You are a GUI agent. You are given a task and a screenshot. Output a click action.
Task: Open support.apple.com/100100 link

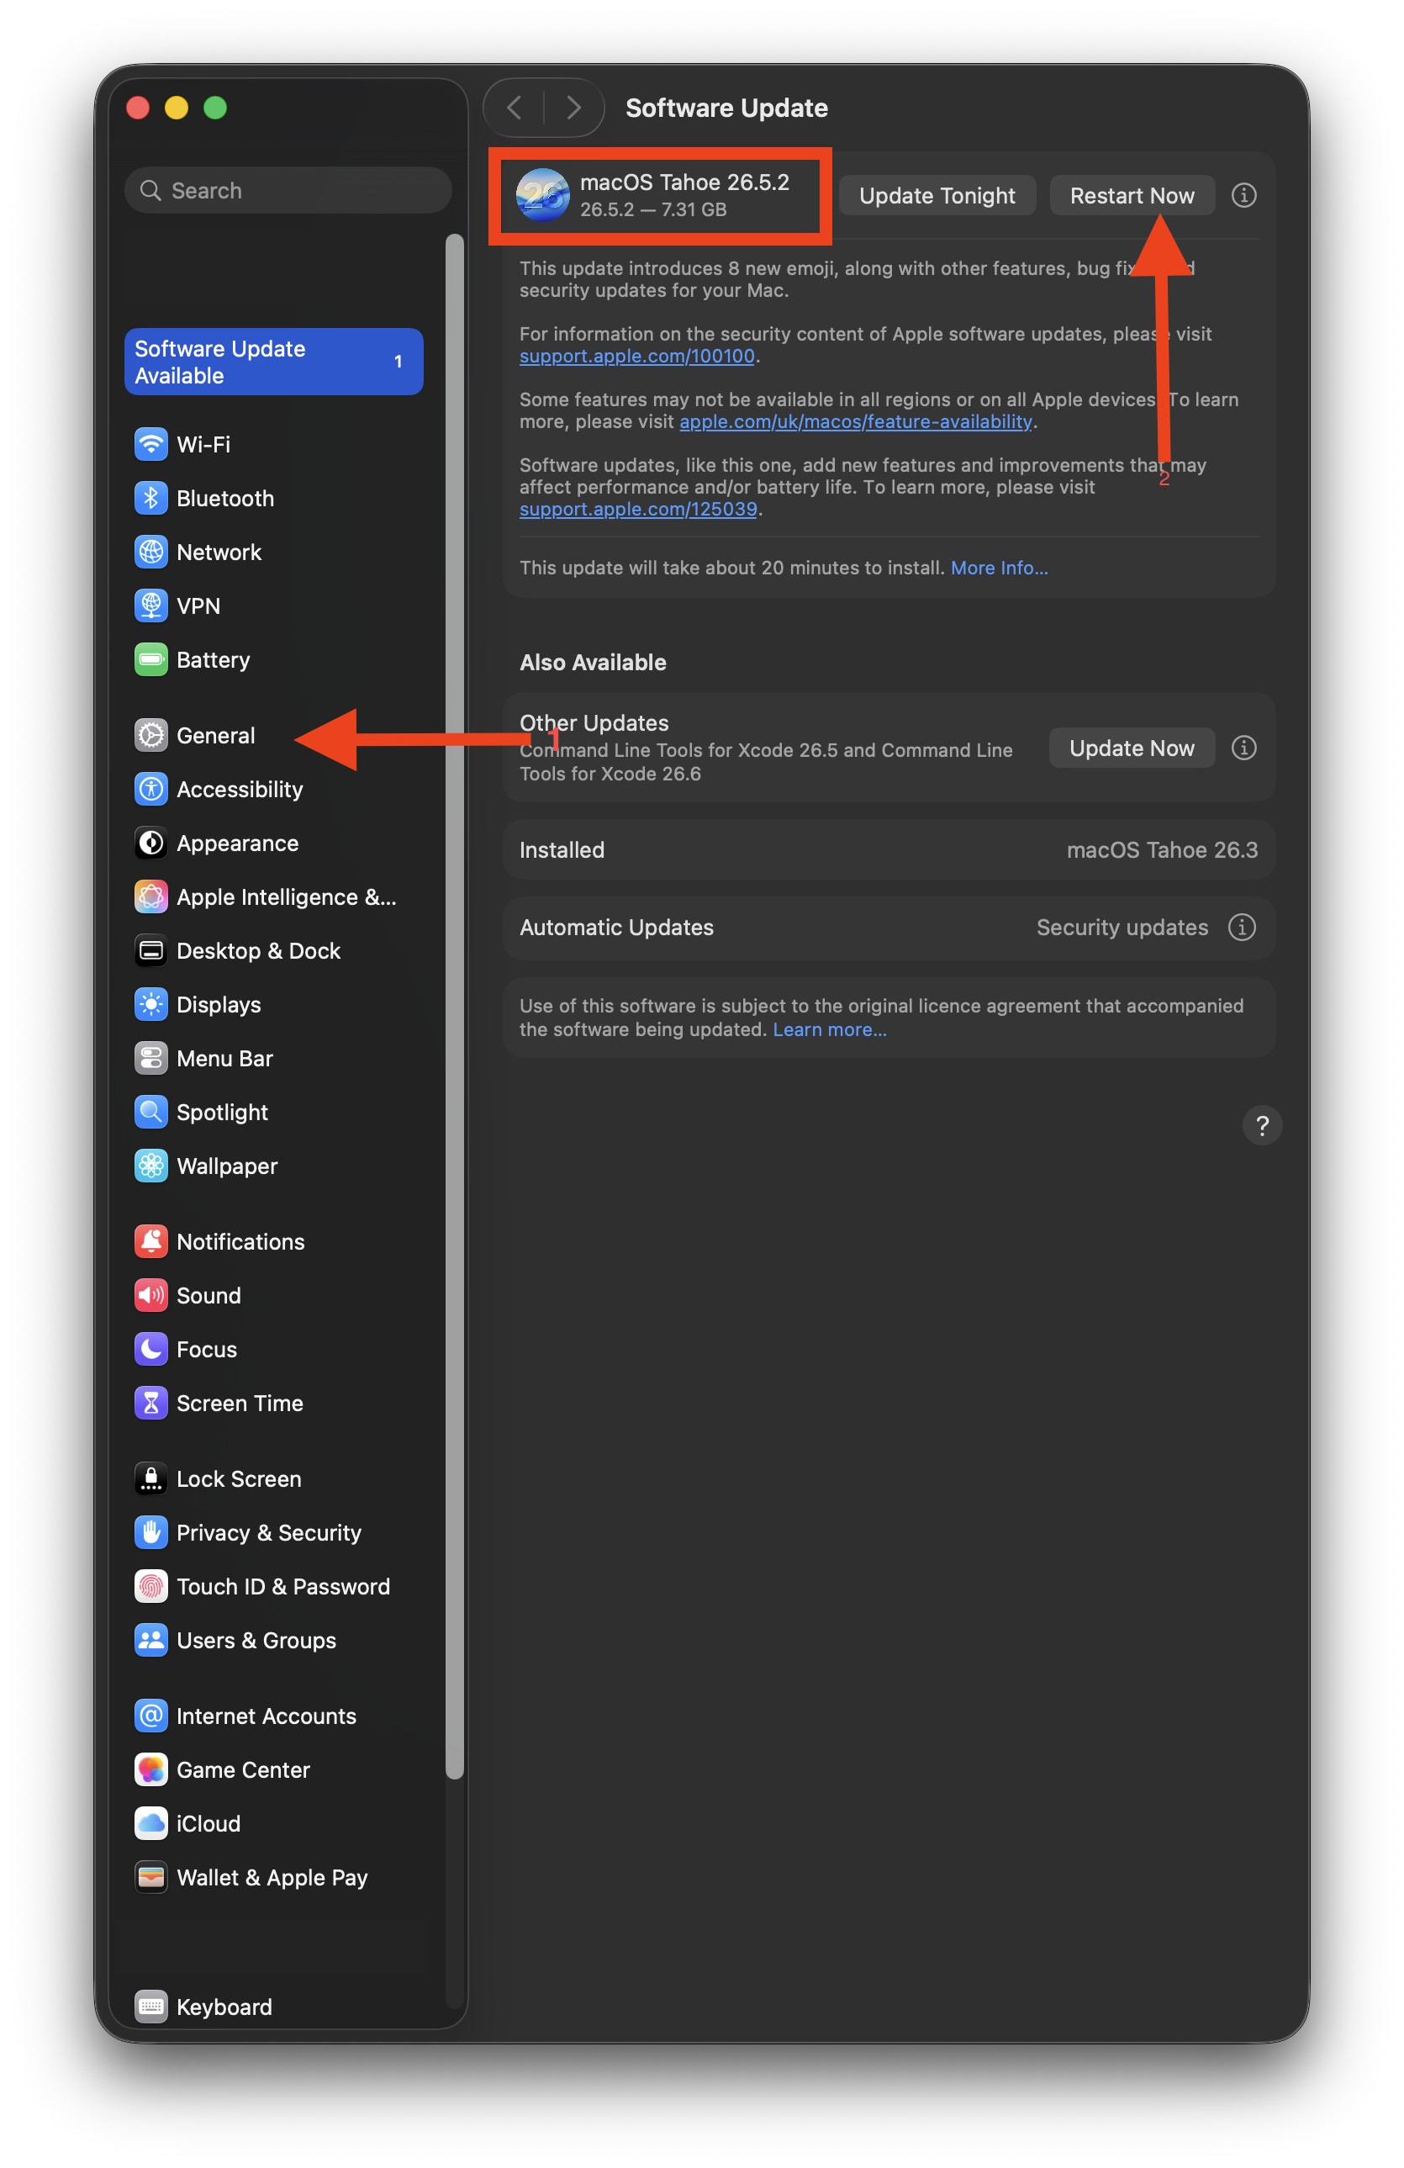click(x=636, y=355)
